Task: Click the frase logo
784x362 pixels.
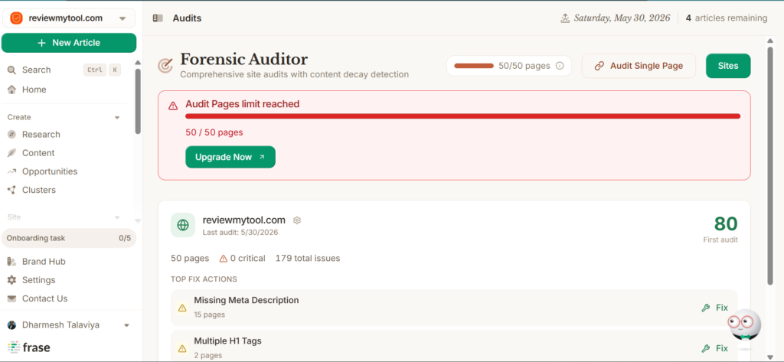Action: pos(28,347)
